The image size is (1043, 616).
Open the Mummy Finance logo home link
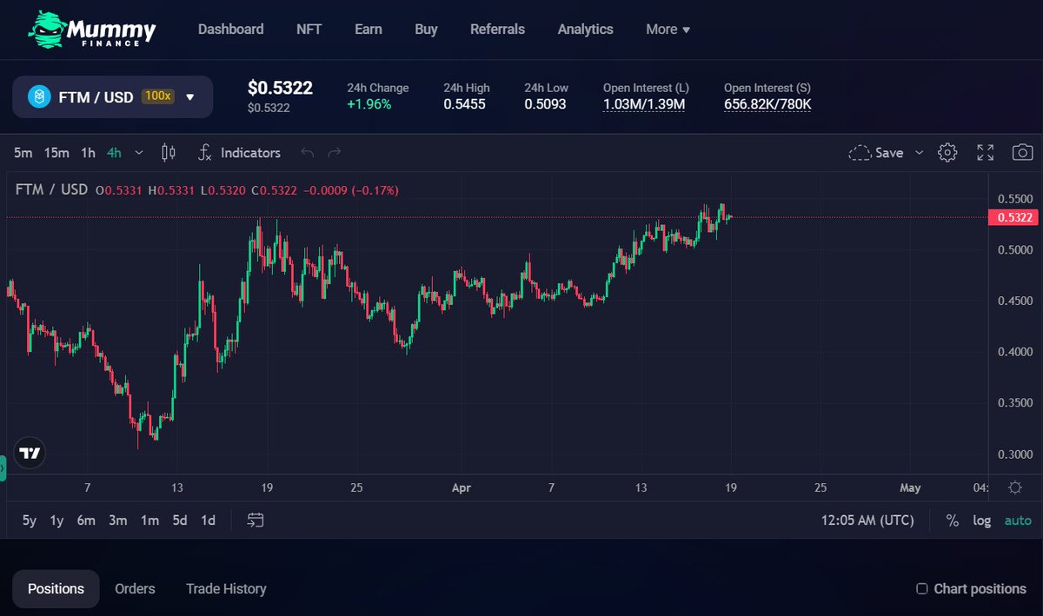tap(92, 30)
